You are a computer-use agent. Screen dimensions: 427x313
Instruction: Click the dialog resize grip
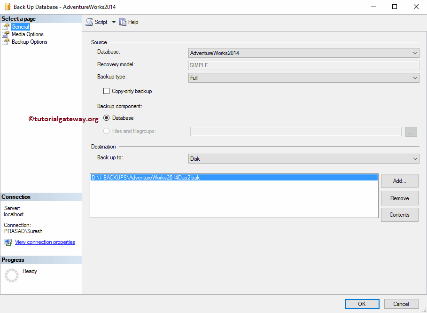[x=424, y=310]
